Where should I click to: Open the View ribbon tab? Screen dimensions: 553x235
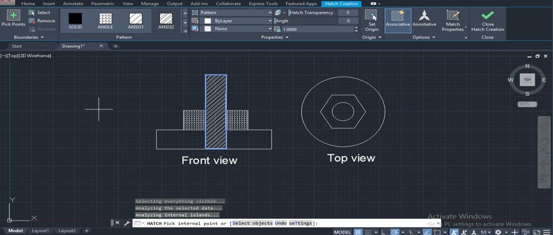(x=128, y=4)
